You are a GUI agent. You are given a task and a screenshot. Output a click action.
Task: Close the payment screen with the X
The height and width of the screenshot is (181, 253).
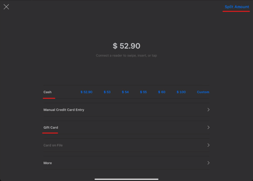point(6,7)
